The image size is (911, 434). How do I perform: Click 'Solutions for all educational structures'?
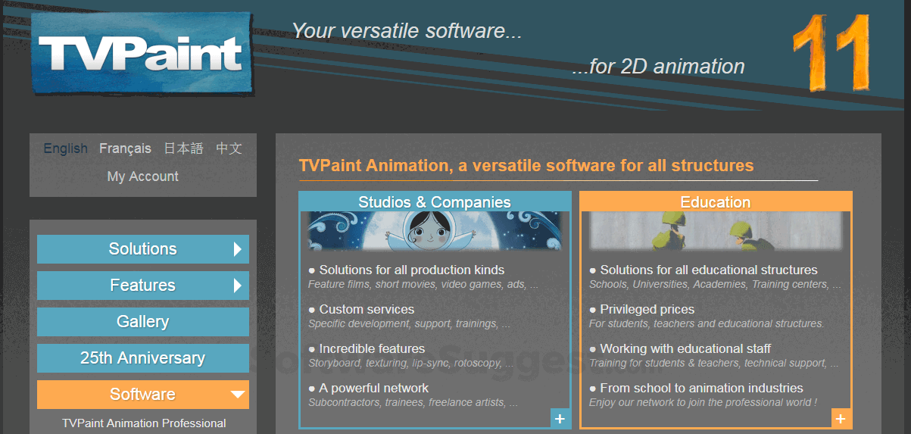(709, 270)
